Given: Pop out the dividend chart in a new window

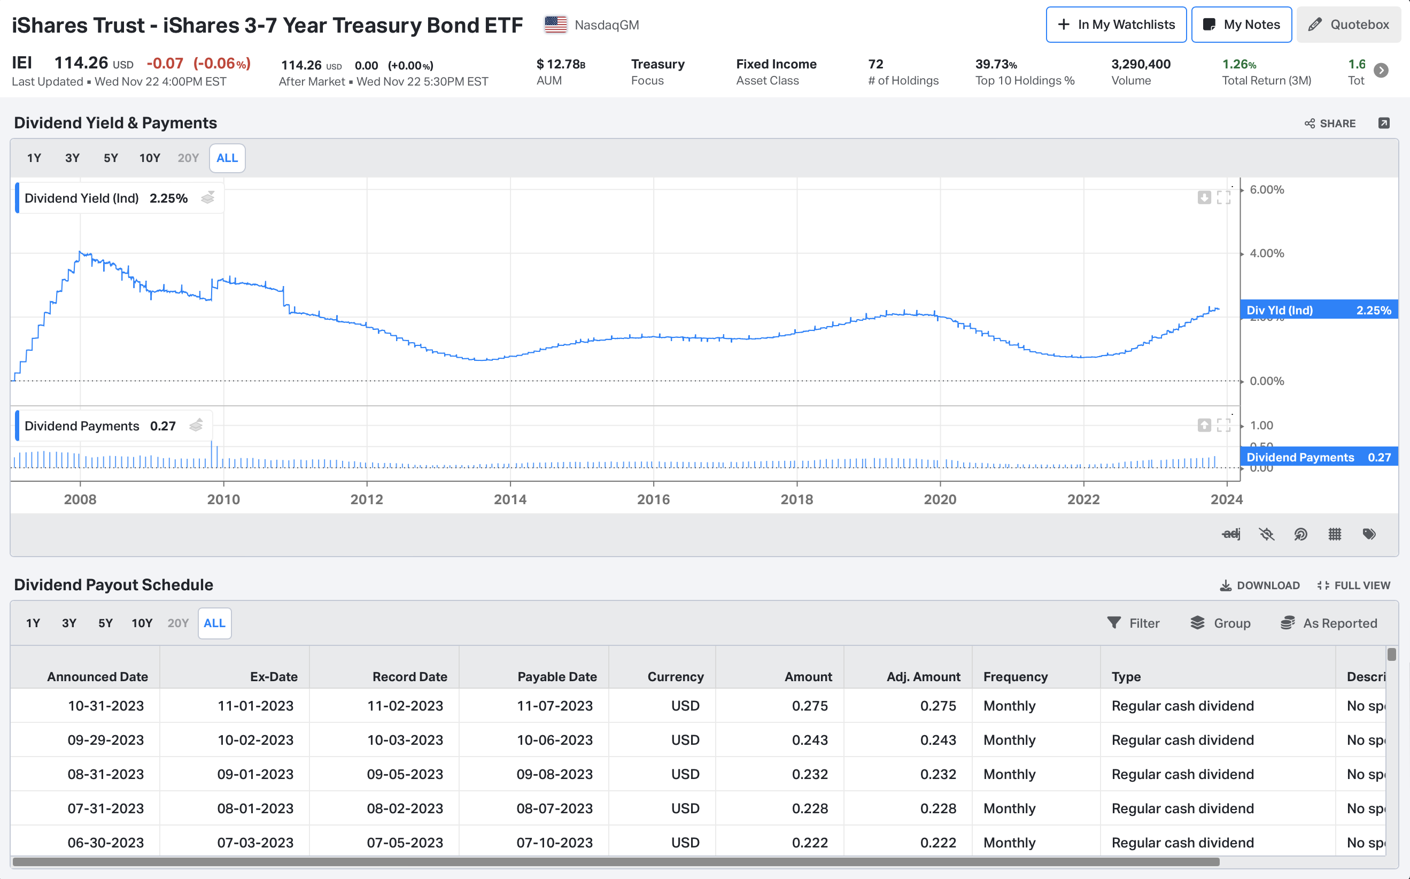Looking at the screenshot, I should coord(1384,124).
